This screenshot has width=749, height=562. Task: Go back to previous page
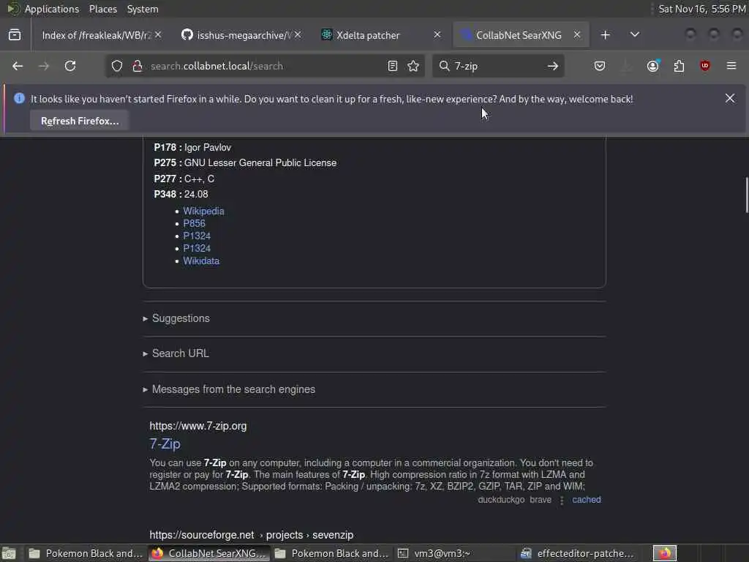pyautogui.click(x=18, y=66)
